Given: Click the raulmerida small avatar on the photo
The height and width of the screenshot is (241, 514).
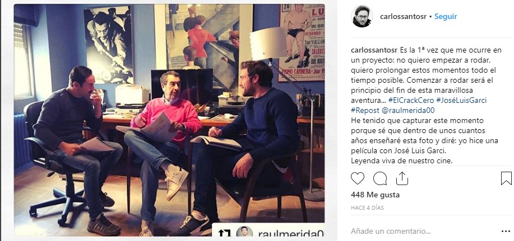Looking at the screenshot, I should pyautogui.click(x=244, y=232).
